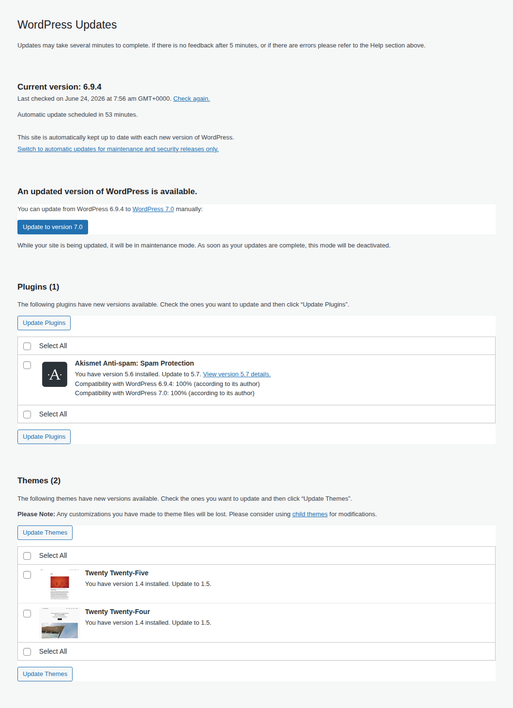Click 'Automatic update scheduled in 53 minutes' text

[x=77, y=115]
